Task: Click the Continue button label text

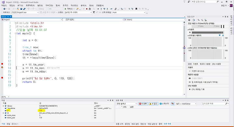Action: [70, 9]
